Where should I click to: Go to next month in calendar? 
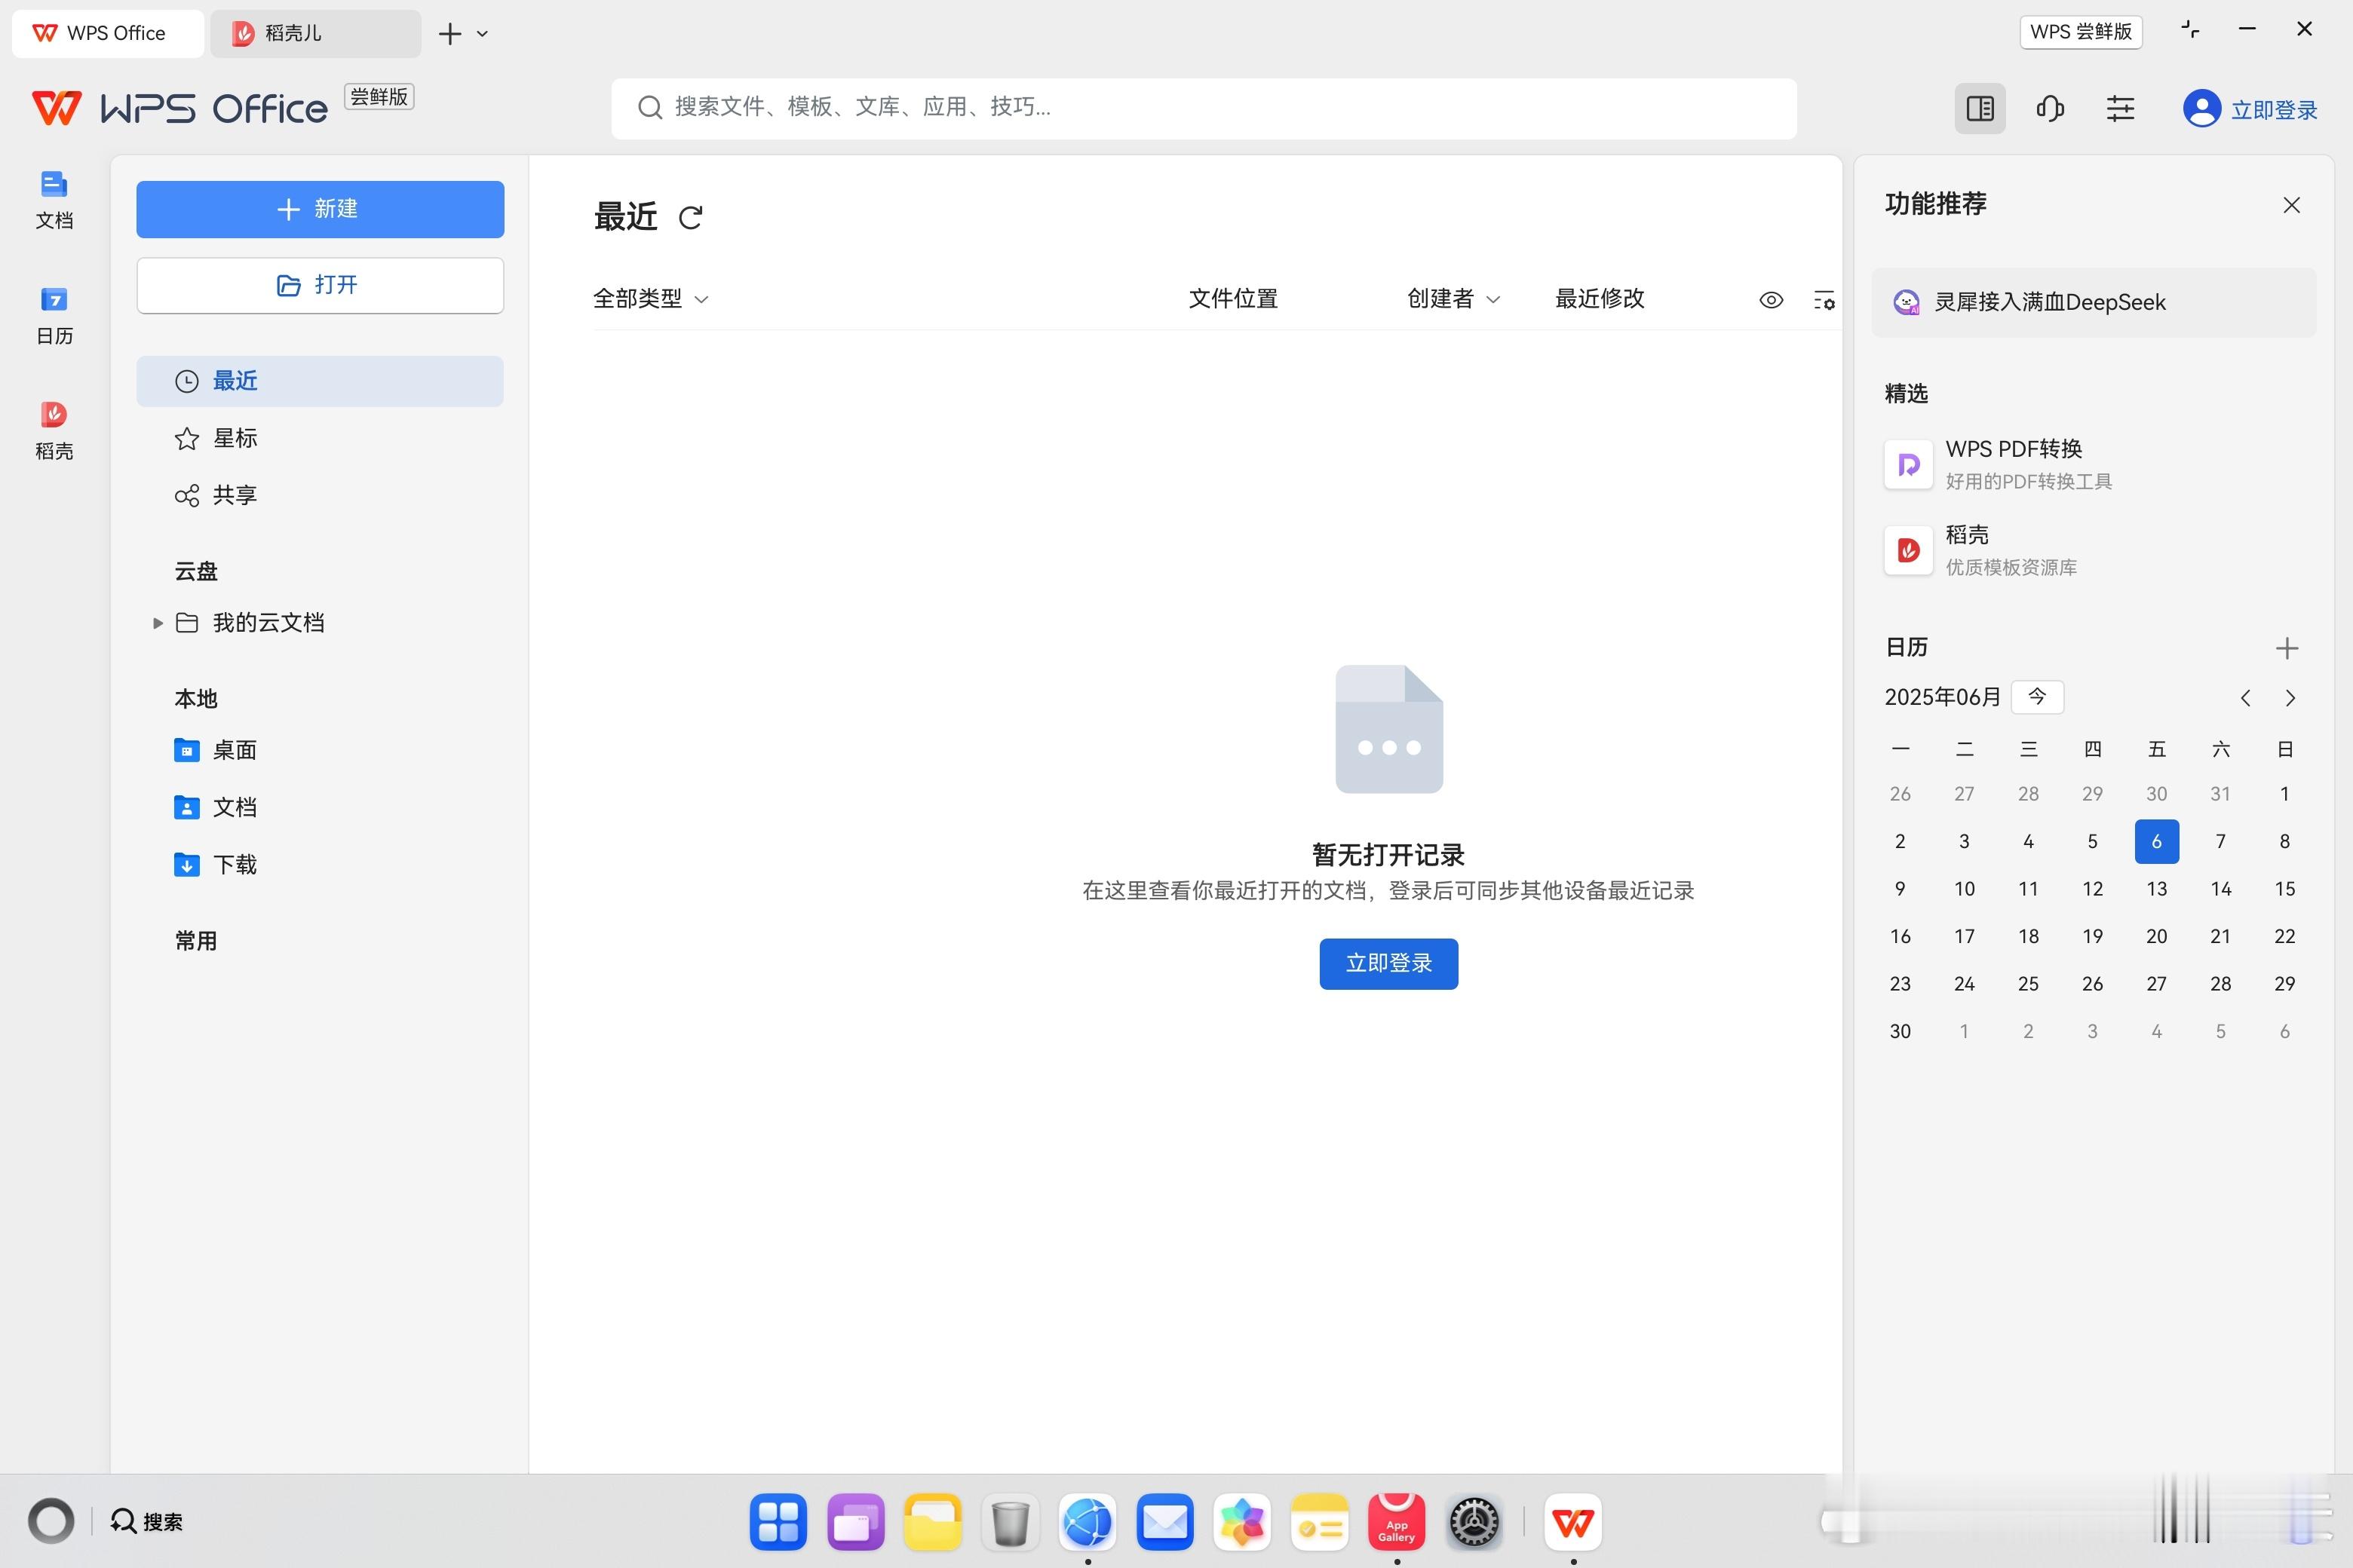pos(2290,698)
